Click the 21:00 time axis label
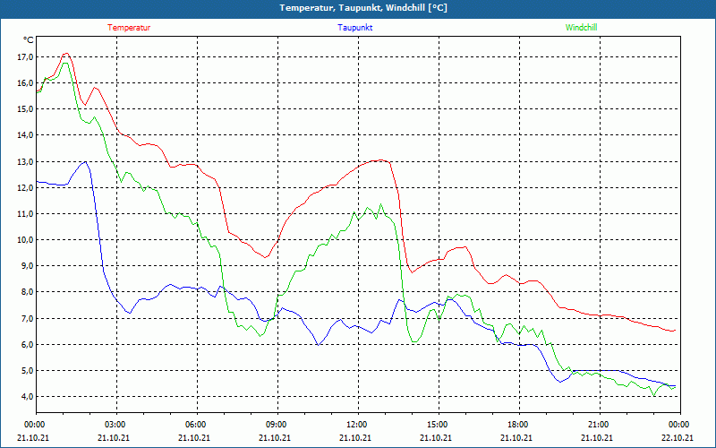Viewport: 716px width, 448px height. click(600, 425)
